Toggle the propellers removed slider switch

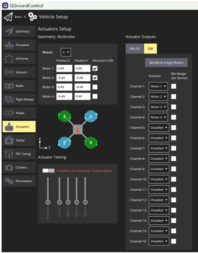(x=48, y=171)
